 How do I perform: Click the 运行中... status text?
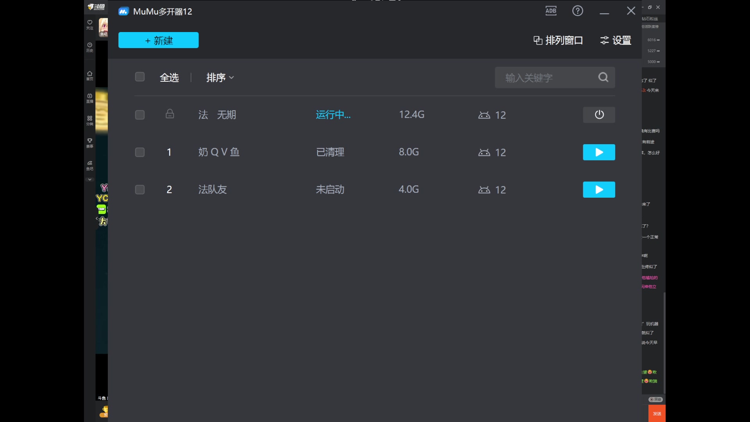click(333, 115)
